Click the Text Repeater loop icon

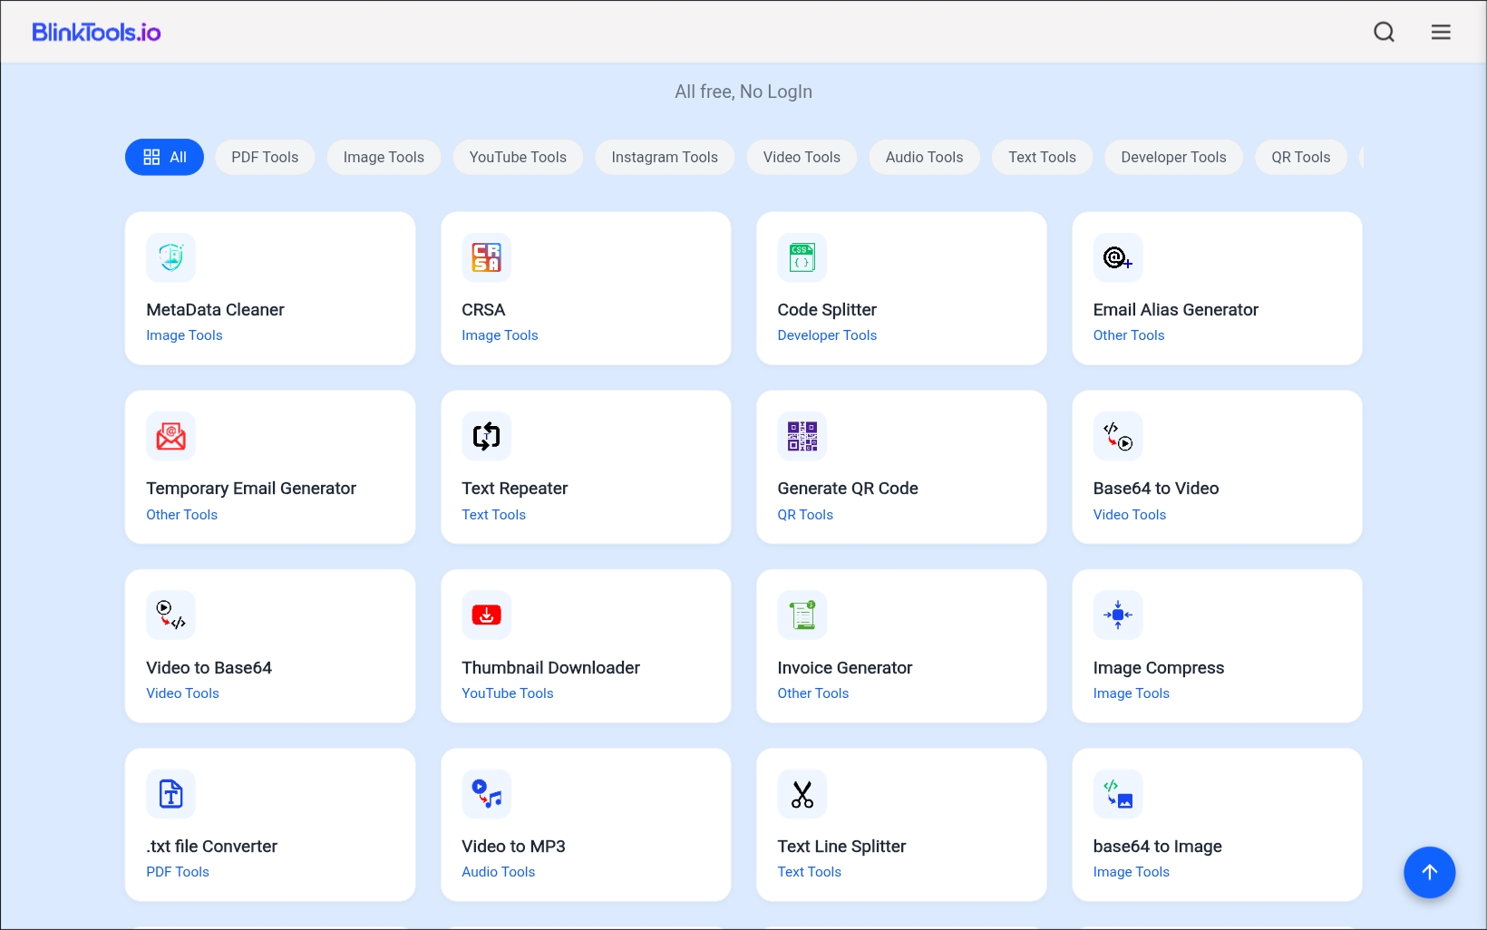tap(486, 436)
